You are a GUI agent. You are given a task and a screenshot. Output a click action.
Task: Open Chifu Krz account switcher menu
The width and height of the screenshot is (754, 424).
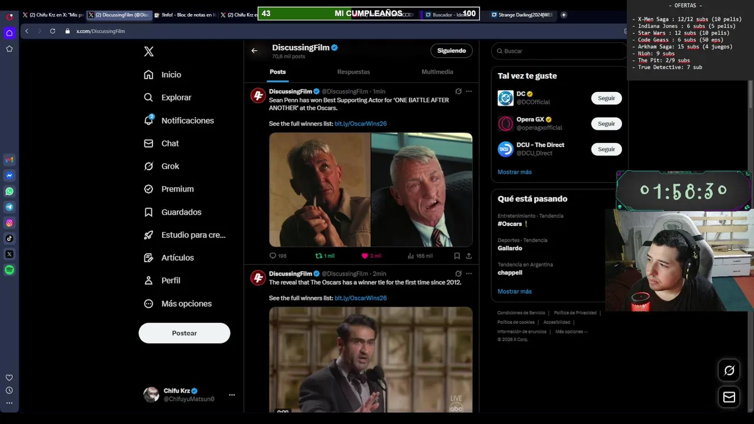point(189,395)
